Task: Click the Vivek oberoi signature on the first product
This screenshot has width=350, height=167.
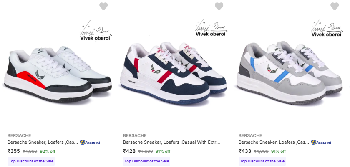Action: click(x=96, y=30)
